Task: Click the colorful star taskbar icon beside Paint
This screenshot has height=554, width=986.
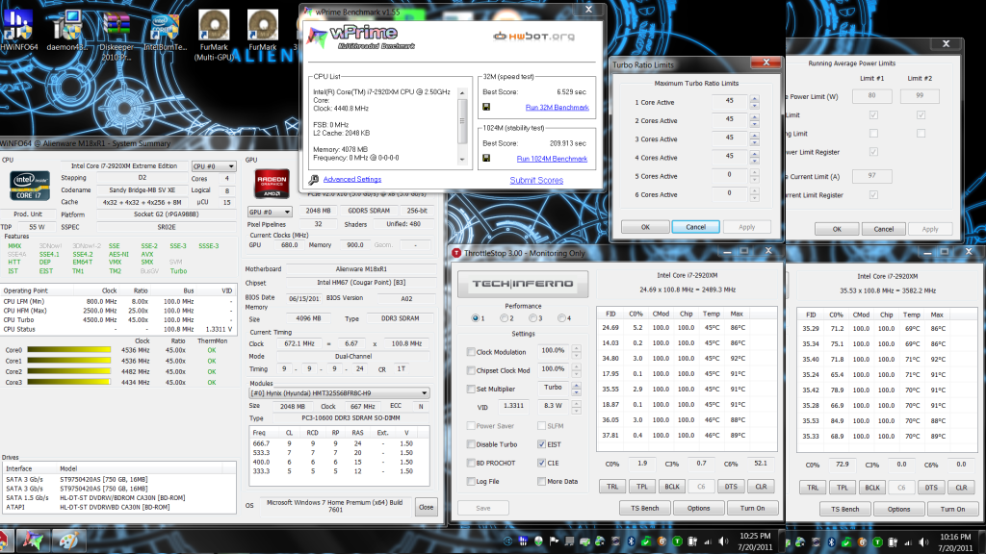Action: (x=33, y=541)
